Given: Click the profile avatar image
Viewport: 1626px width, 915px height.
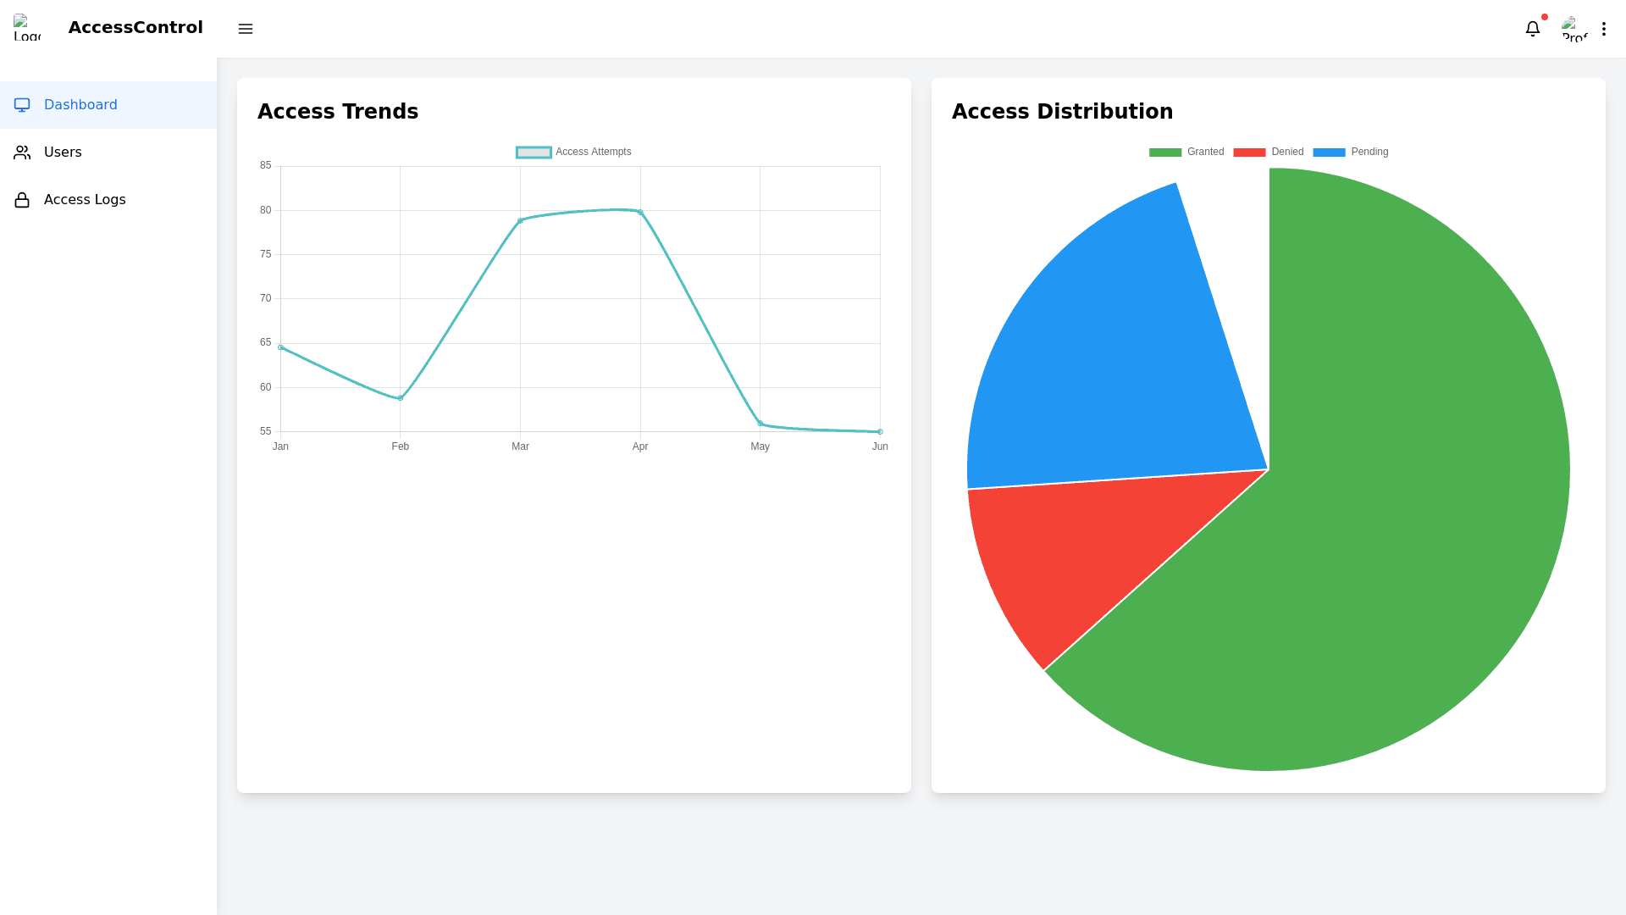Looking at the screenshot, I should coord(1574,29).
